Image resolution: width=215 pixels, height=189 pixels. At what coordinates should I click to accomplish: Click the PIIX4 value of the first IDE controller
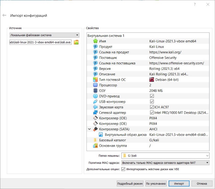[x=153, y=118]
